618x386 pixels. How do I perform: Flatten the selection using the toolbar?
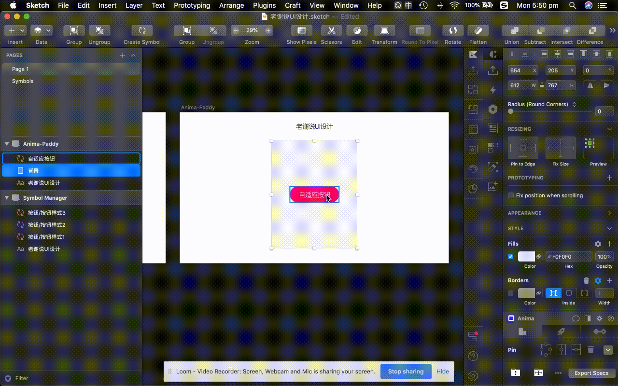click(x=478, y=30)
